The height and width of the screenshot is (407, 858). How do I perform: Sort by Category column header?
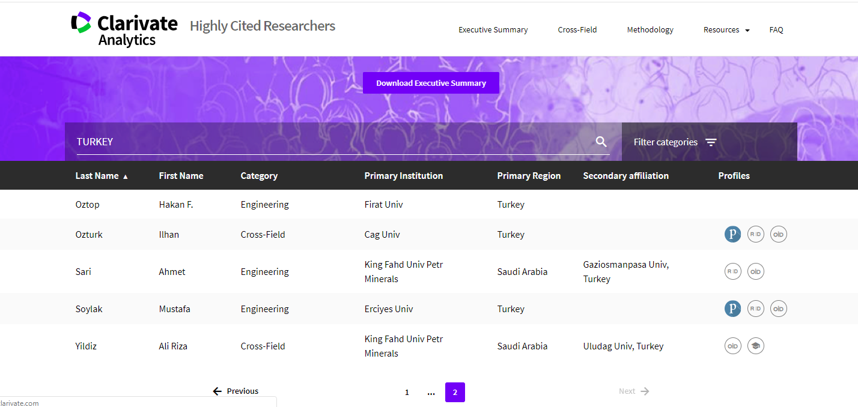coord(259,176)
